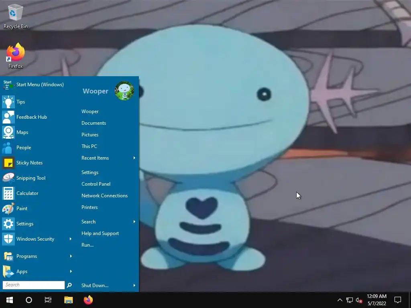Open the Feedback Hub icon
Screen dimensions: 411x308
click(x=8, y=117)
